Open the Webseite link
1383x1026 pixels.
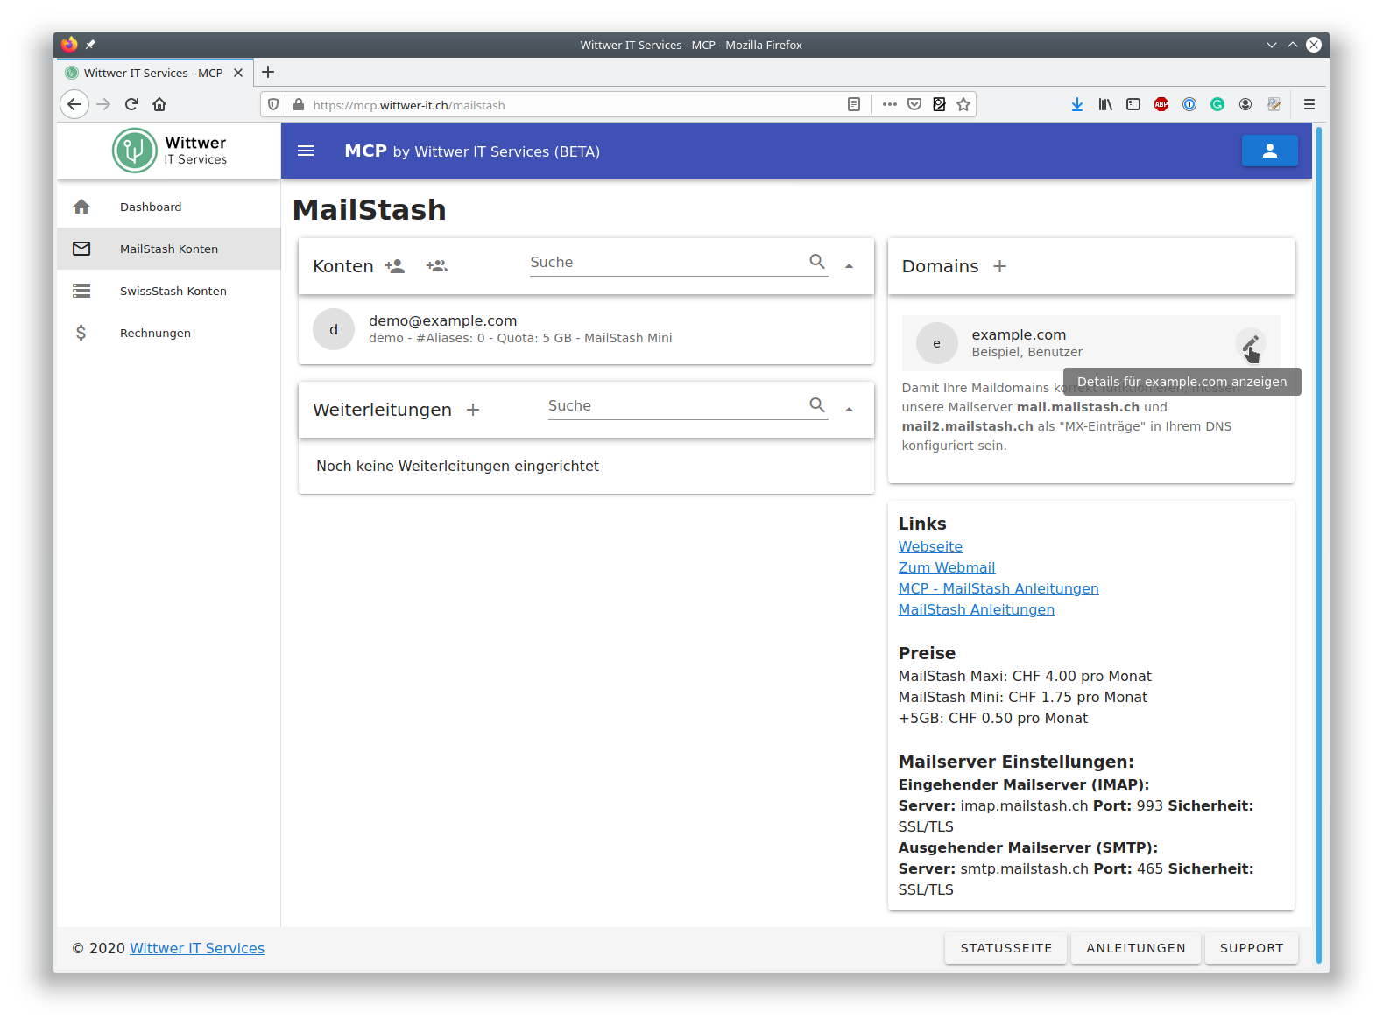tap(930, 546)
